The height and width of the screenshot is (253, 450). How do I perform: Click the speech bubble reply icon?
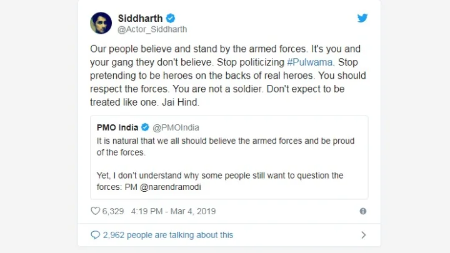click(95, 235)
